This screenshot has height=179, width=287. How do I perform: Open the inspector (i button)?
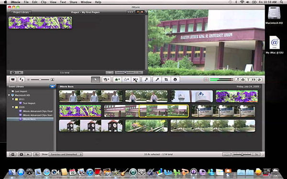[x=175, y=80]
